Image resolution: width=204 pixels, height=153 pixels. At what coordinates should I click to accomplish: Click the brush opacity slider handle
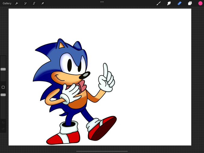coord(3,95)
